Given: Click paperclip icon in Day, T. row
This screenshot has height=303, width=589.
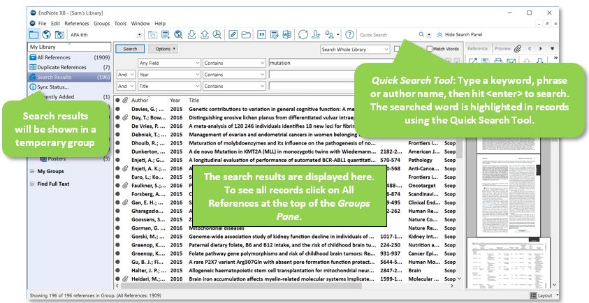Looking at the screenshot, I should click(125, 117).
